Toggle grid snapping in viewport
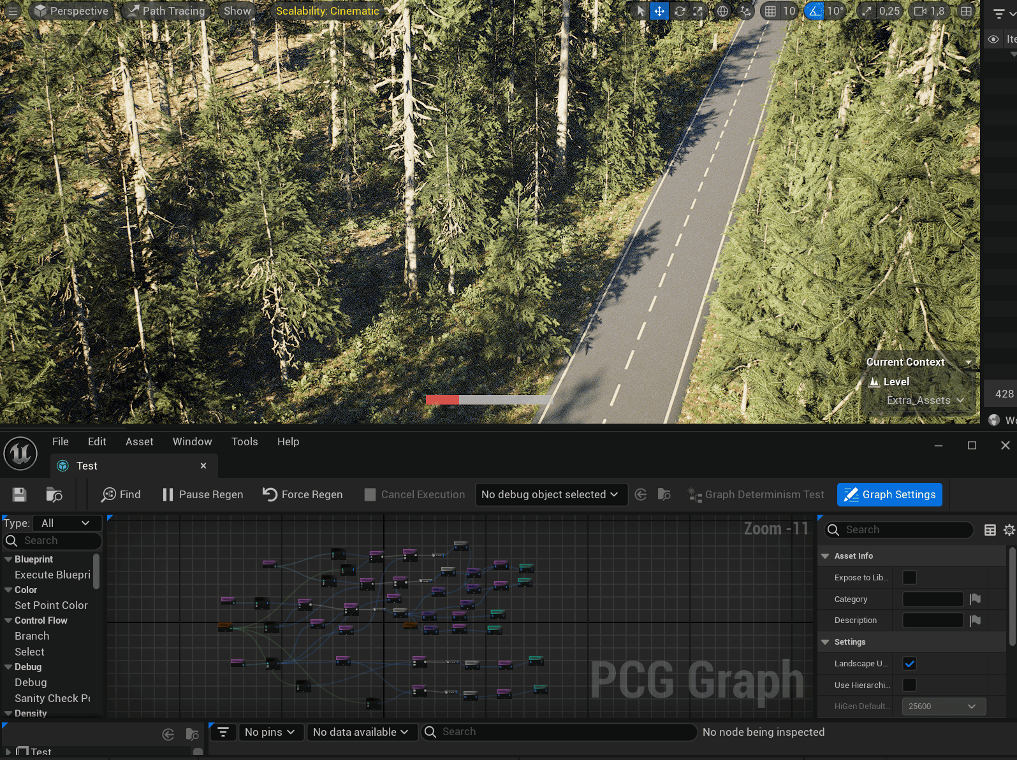Viewport: 1017px width, 760px height. 771,11
